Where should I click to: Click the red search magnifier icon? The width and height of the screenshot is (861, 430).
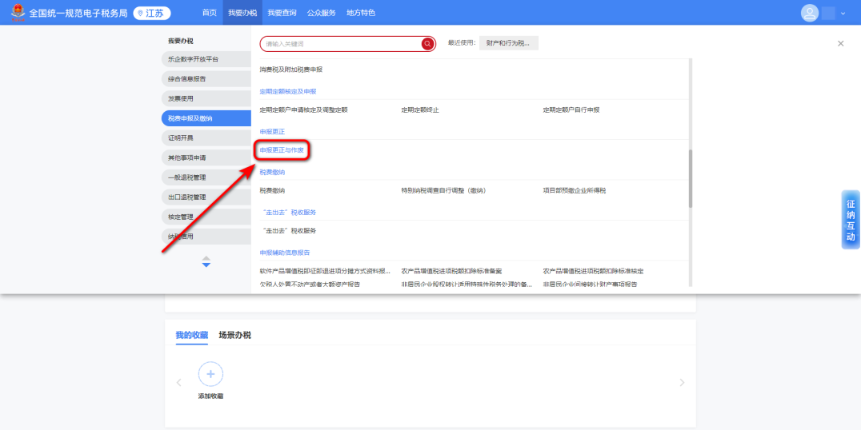point(427,44)
